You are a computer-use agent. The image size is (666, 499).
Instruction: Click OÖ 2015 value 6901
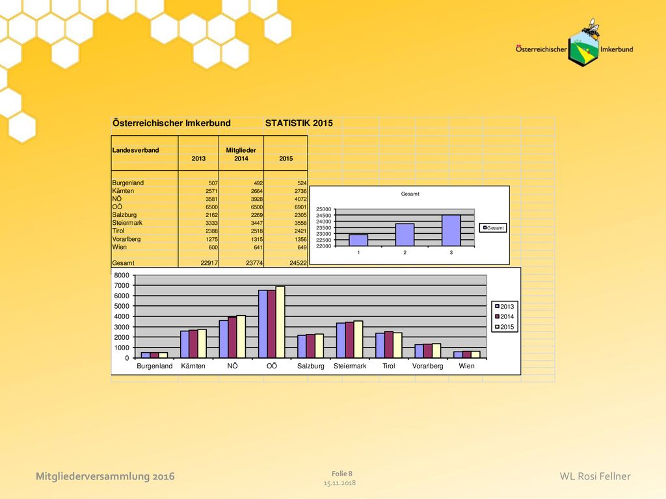point(300,207)
